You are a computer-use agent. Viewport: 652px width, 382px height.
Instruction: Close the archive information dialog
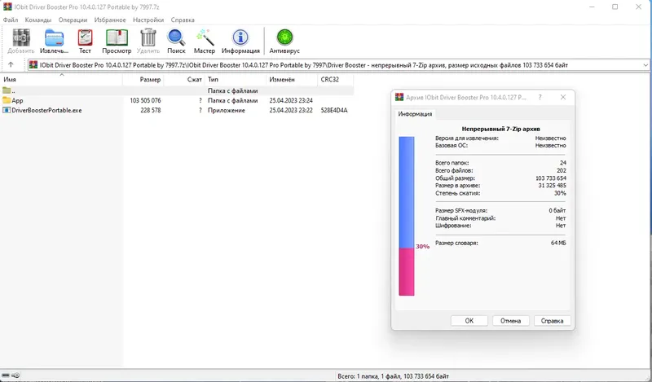563,97
